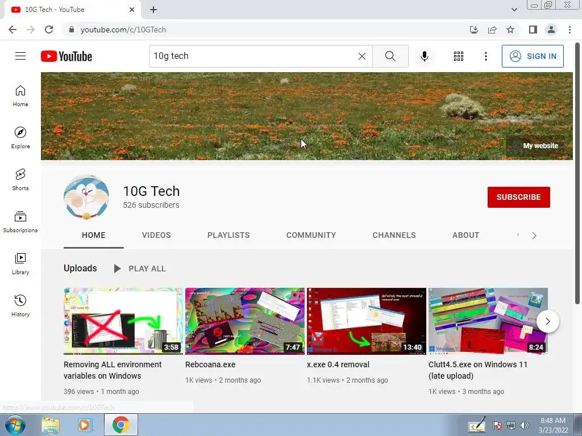Click the SIGN IN button
Viewport: 582px width, 436px height.
(x=533, y=56)
